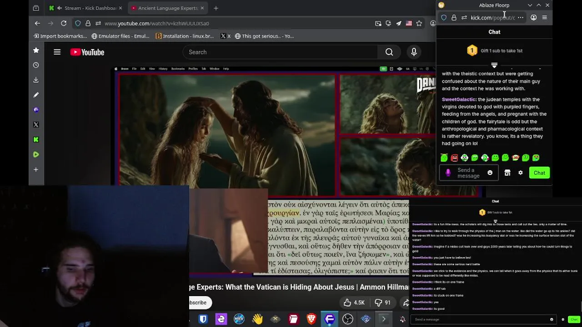The width and height of the screenshot is (582, 327).
Task: Open the sidebar downloads panel
Action: coord(36,80)
